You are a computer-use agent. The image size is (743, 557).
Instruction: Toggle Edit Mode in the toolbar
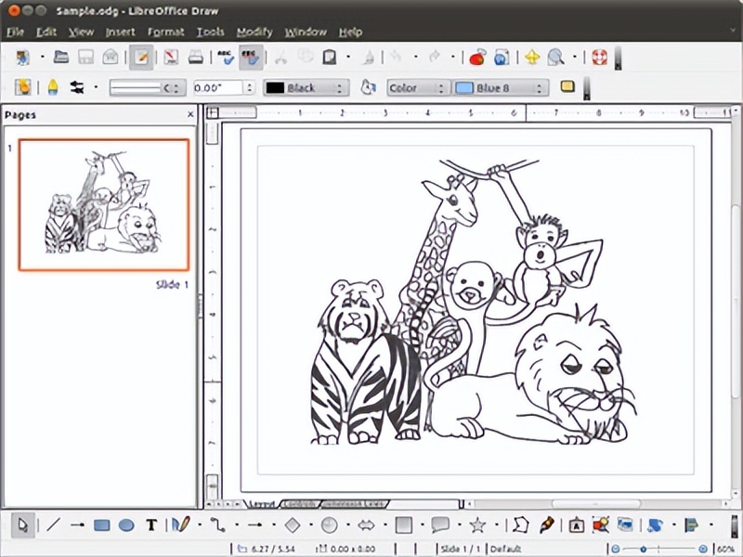(x=141, y=57)
